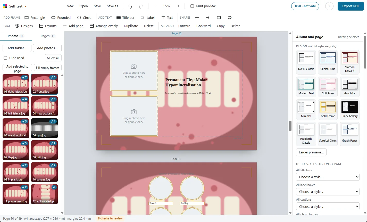Click Fill empty frames button
The image size is (367, 222).
[x=48, y=68]
